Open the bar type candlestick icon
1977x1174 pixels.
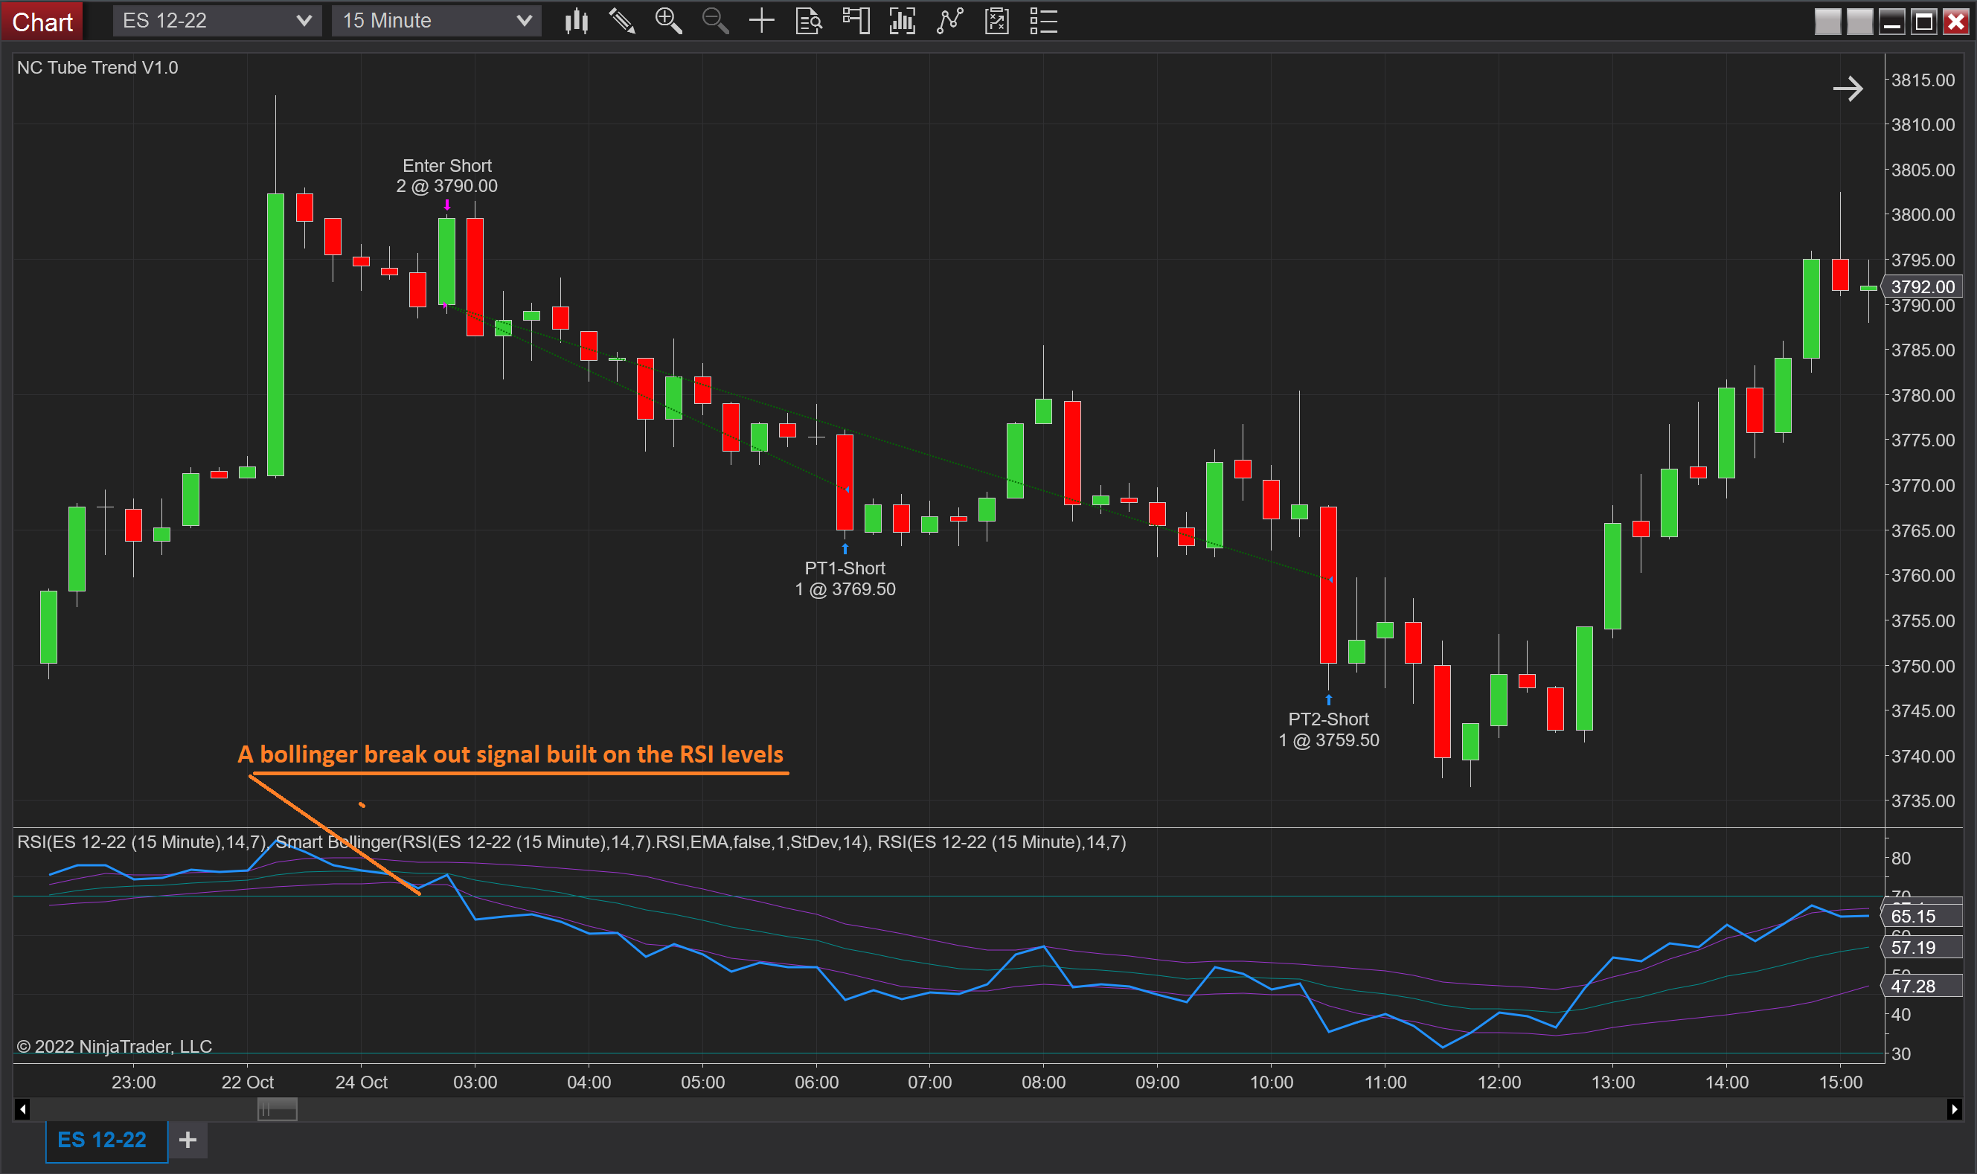coord(577,22)
